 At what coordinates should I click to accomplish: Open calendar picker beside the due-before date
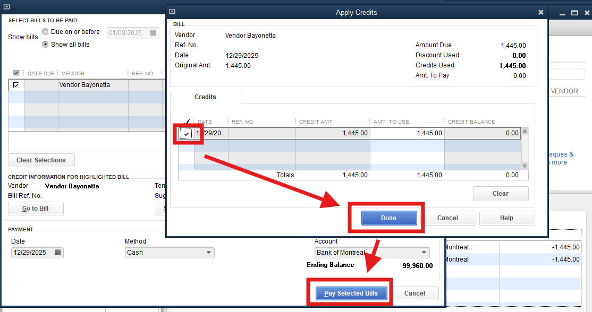153,33
